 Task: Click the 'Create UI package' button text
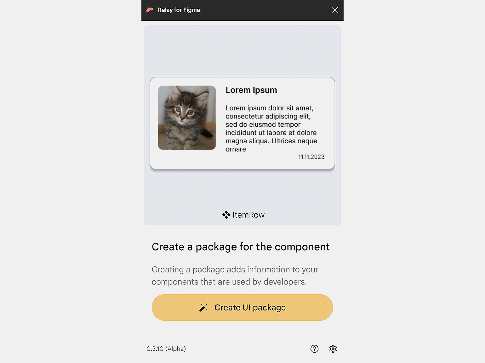pyautogui.click(x=250, y=308)
